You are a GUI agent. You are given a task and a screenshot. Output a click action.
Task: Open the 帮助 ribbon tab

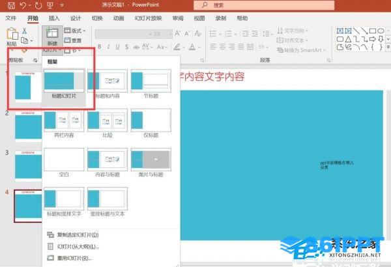(242, 18)
